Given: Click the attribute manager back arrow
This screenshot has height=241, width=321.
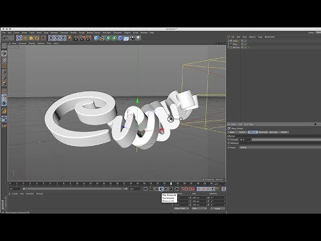Looking at the screenshot, I should pyautogui.click(x=315, y=124).
